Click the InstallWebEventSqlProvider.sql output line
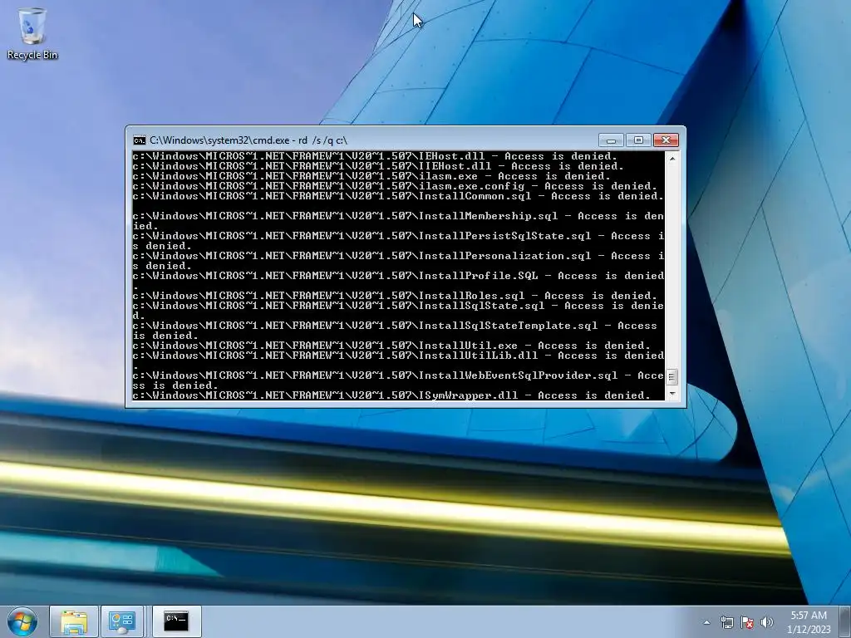Screen dimensions: 851x638 pyautogui.click(x=398, y=380)
